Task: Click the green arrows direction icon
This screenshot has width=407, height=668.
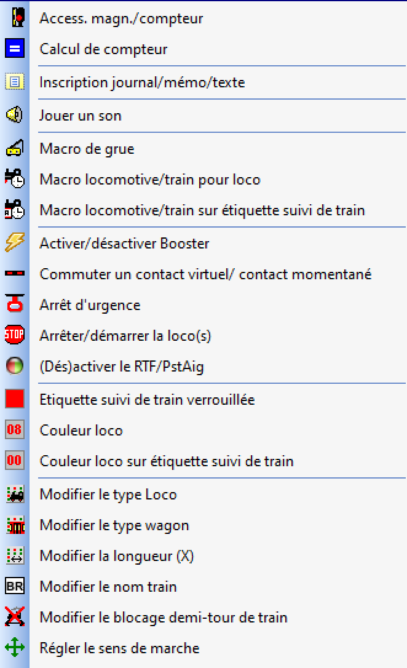Action: [14, 648]
